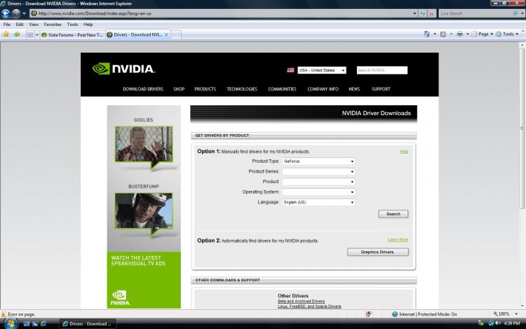Open the USA - United States region dropdown
The width and height of the screenshot is (526, 329).
pyautogui.click(x=322, y=70)
